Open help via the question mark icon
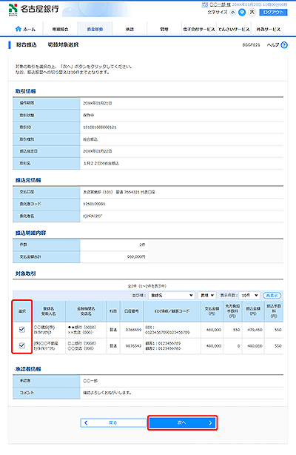296x455 pixels. pyautogui.click(x=284, y=45)
